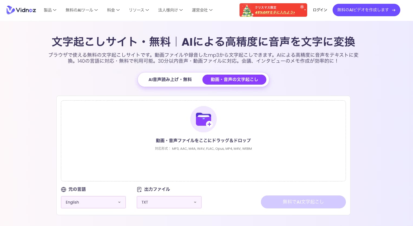Select the 動画・音声の文字起こし option
The width and height of the screenshot is (413, 226).
[234, 79]
